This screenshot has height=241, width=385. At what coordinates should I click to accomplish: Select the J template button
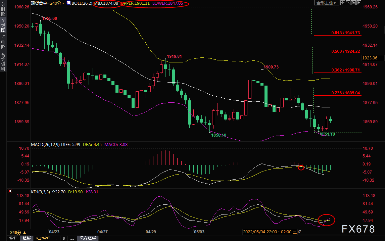[x=57, y=238]
